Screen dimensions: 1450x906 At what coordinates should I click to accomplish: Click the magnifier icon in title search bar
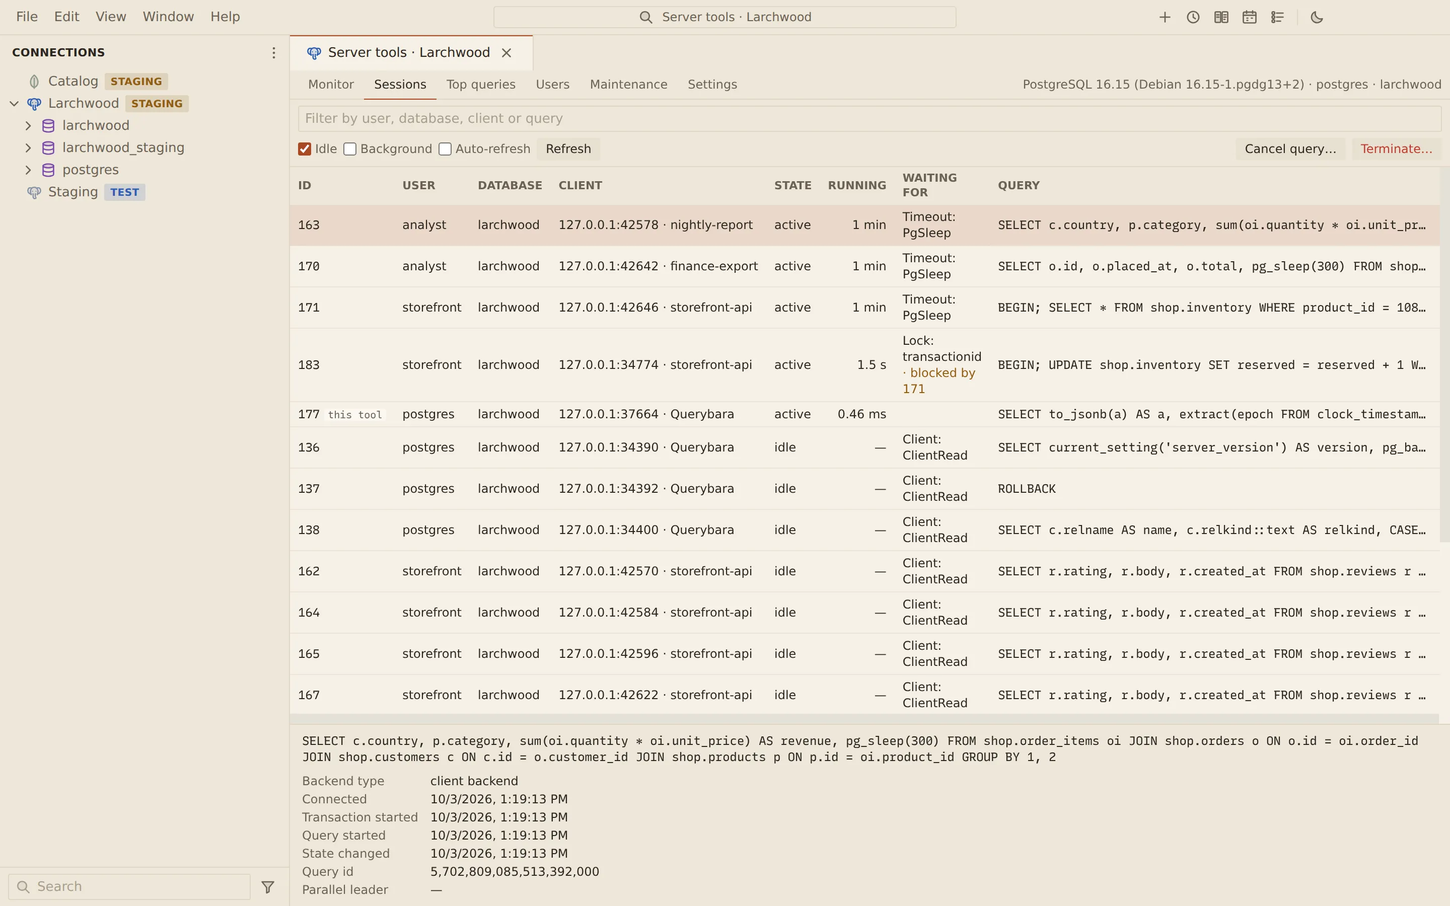(646, 18)
